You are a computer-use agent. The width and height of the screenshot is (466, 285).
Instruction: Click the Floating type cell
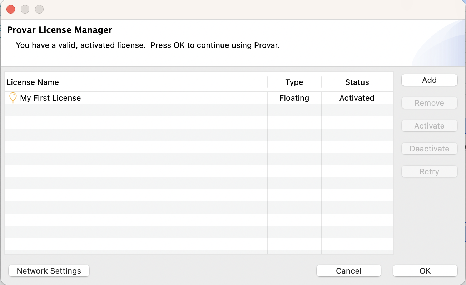[294, 98]
